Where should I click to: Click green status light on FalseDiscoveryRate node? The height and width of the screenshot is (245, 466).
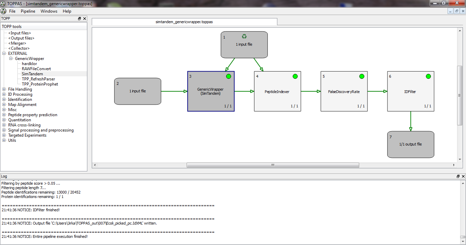point(362,76)
